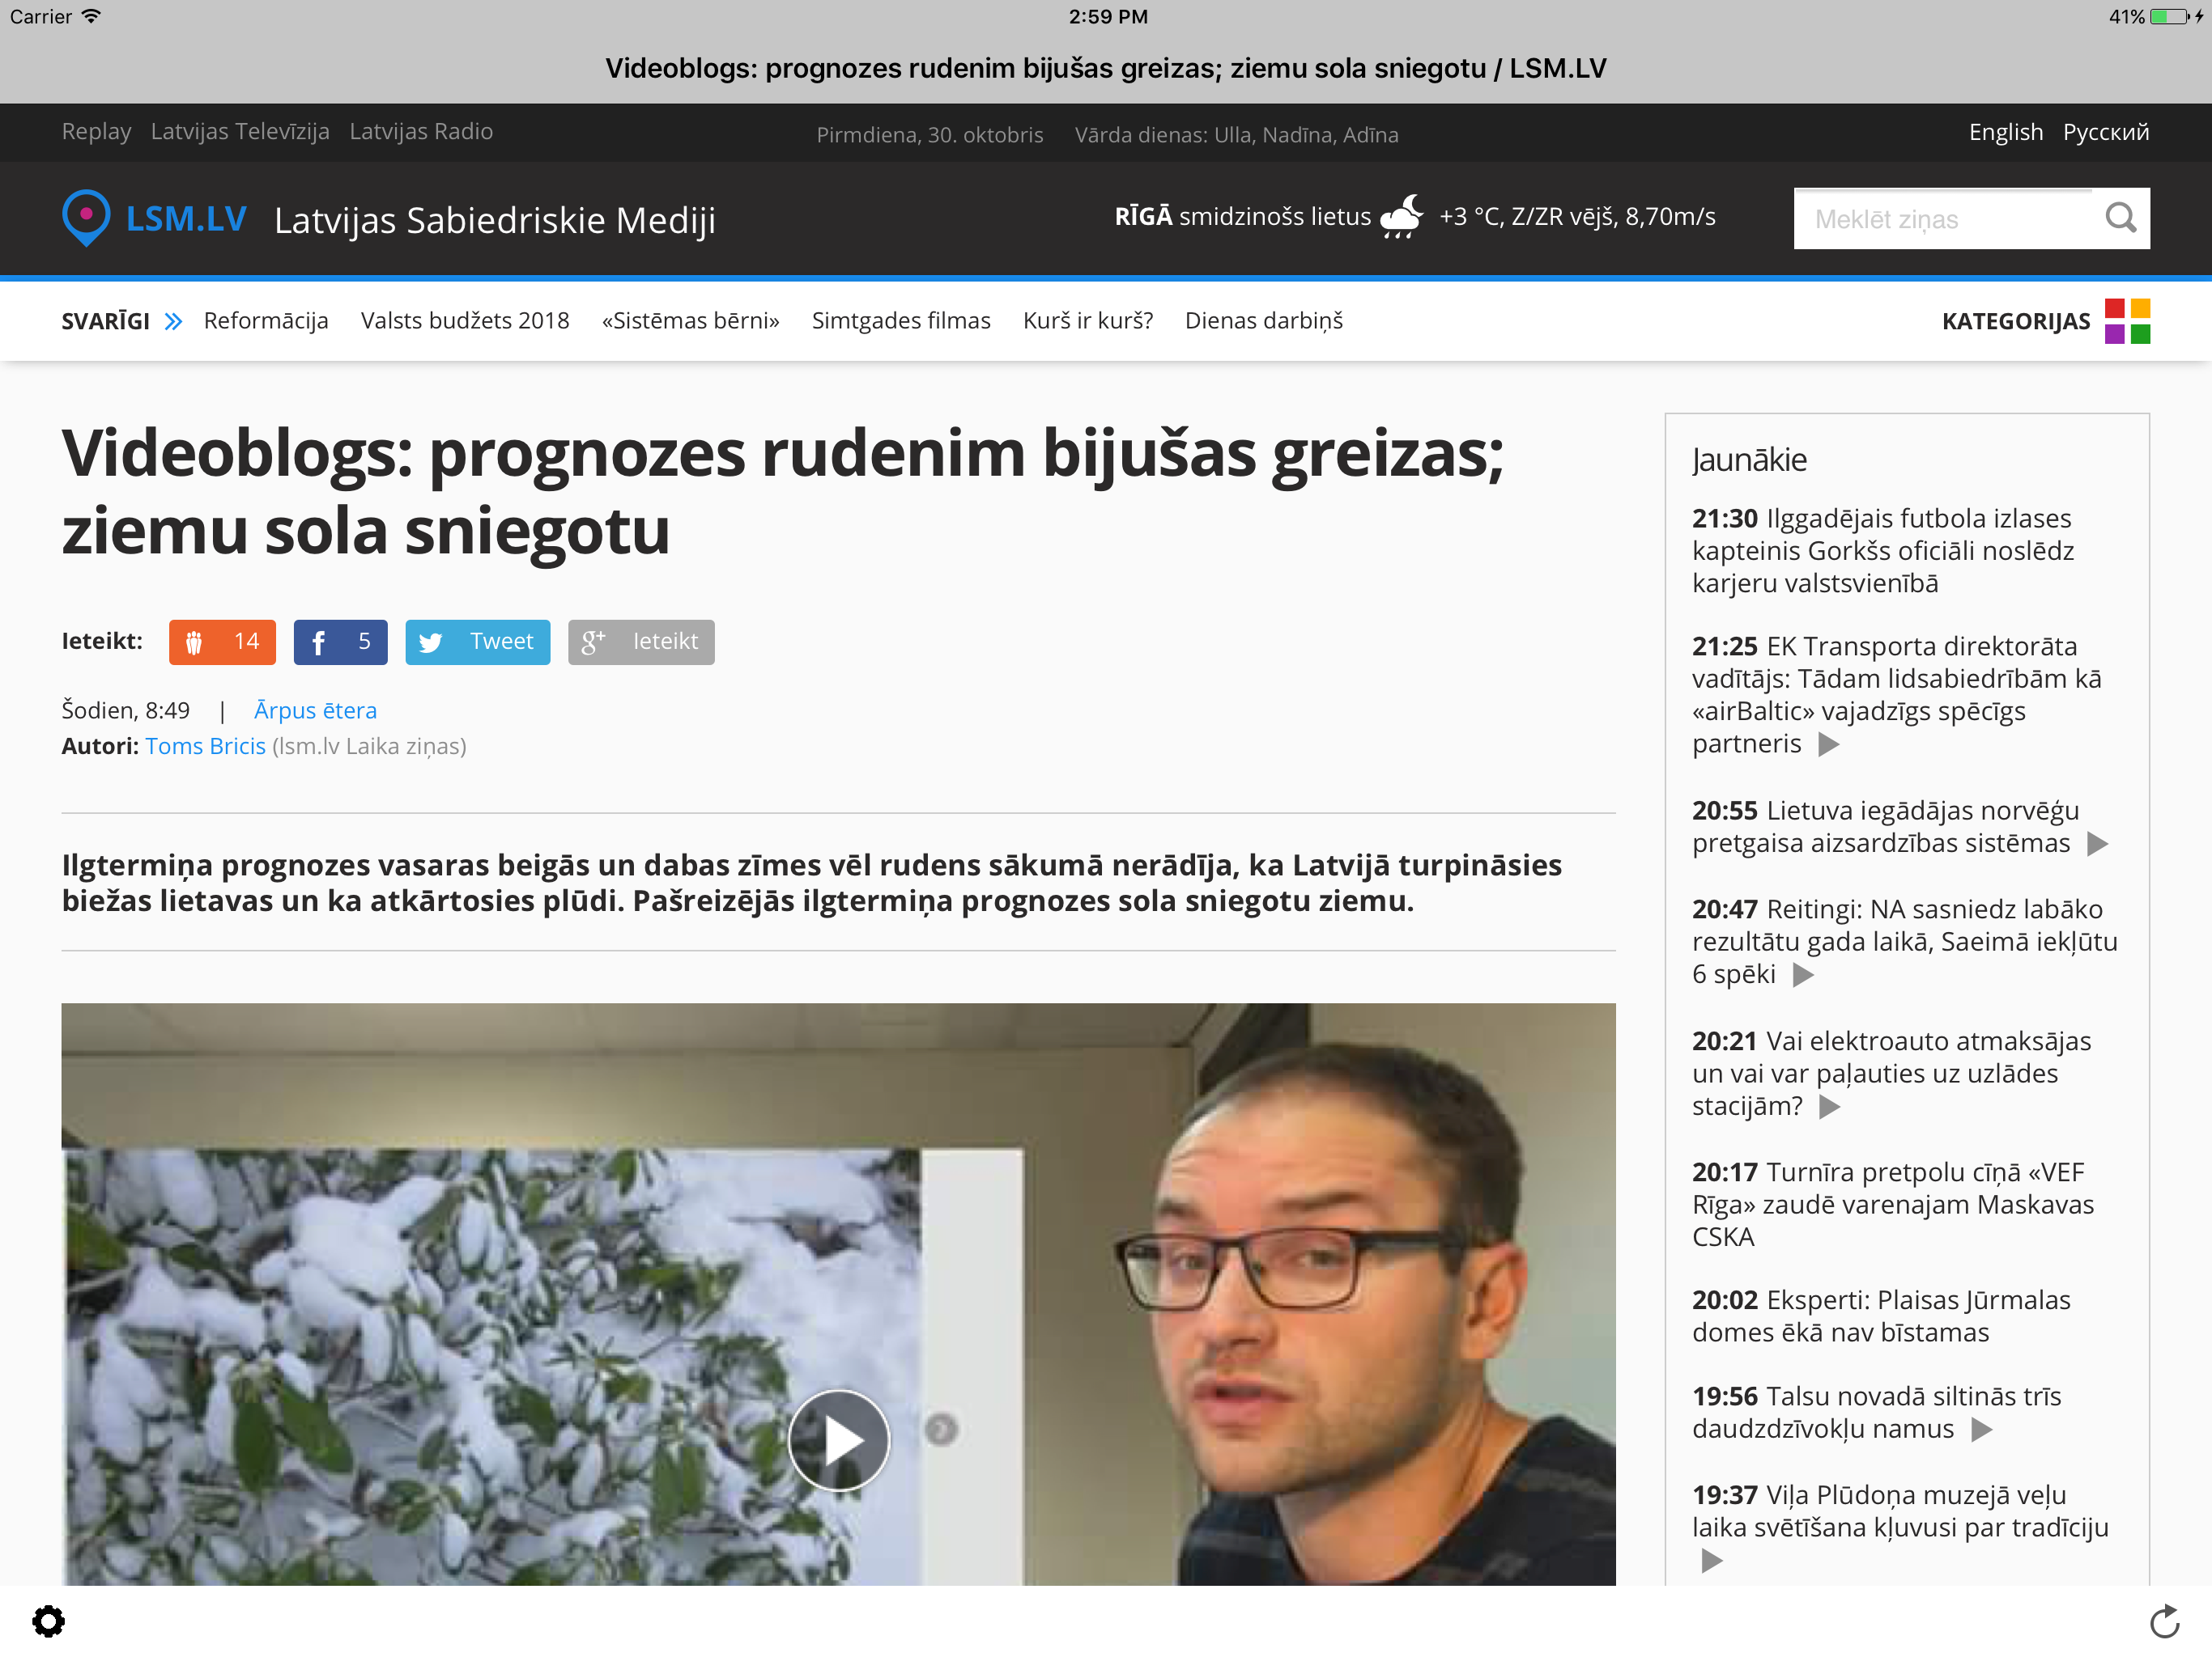
Task: Click video arrow beside airBaltic headline
Action: point(1829,744)
